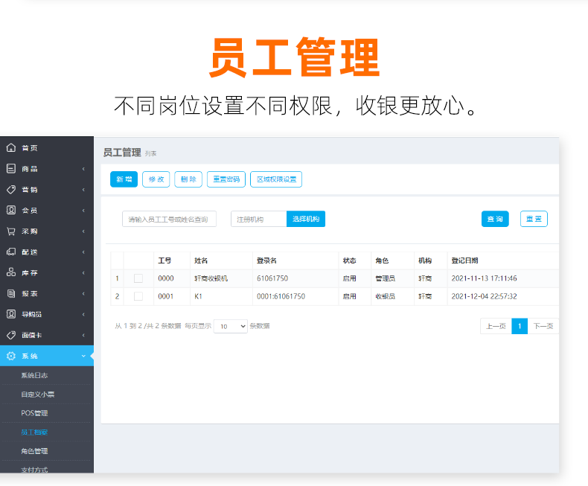Click the 角色 column header
The image size is (588, 486).
point(382,260)
